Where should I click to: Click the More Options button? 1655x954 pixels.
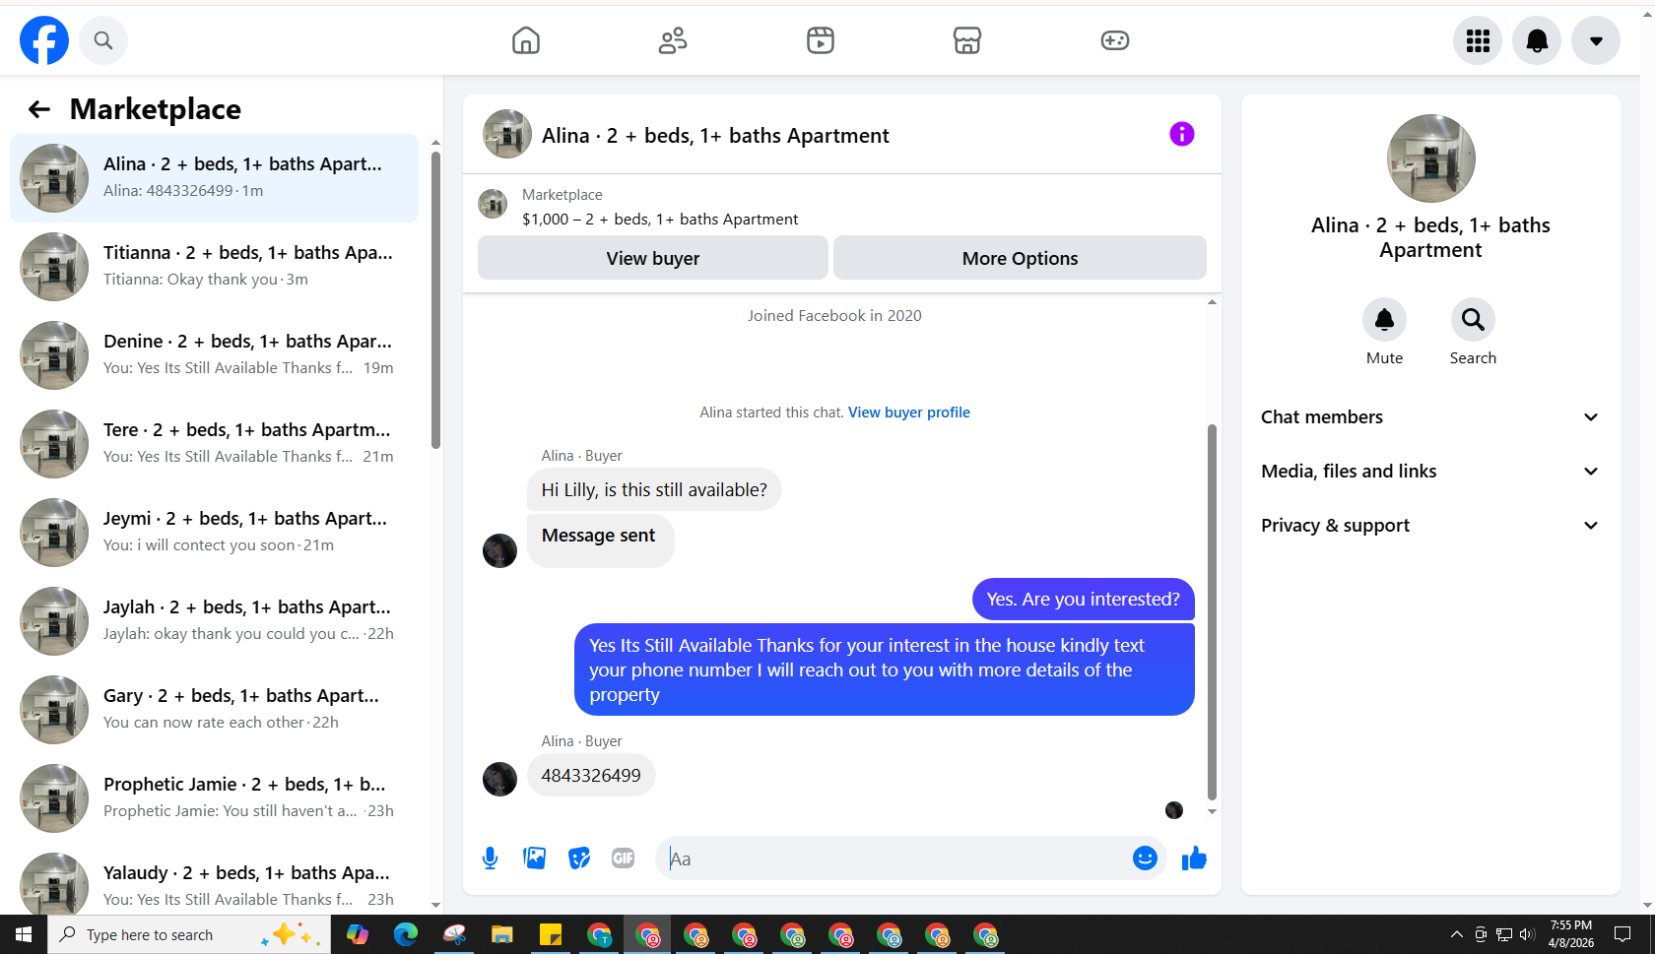tap(1020, 258)
